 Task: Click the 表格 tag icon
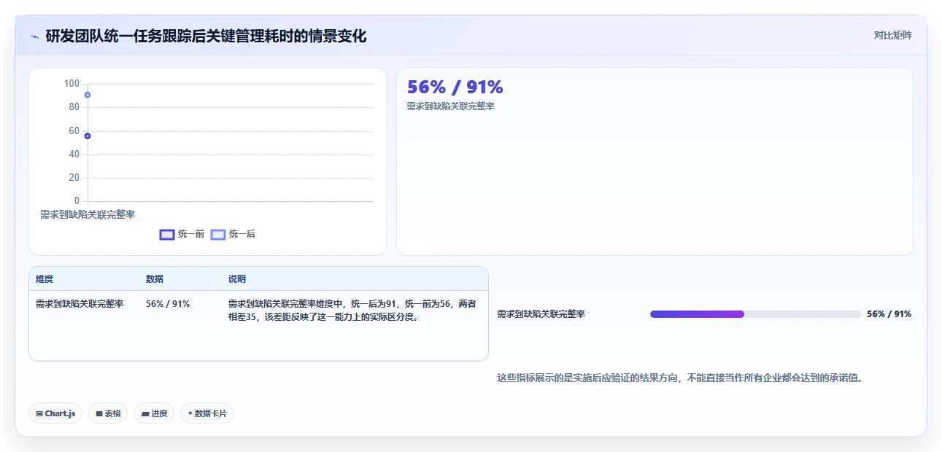pos(99,413)
